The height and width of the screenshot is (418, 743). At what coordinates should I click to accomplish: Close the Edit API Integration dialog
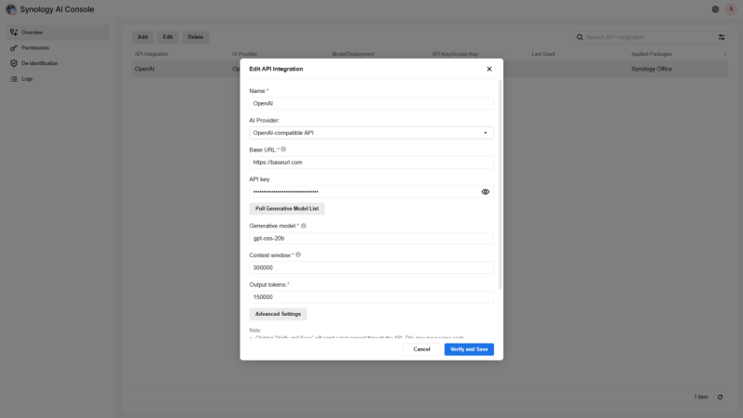point(489,69)
